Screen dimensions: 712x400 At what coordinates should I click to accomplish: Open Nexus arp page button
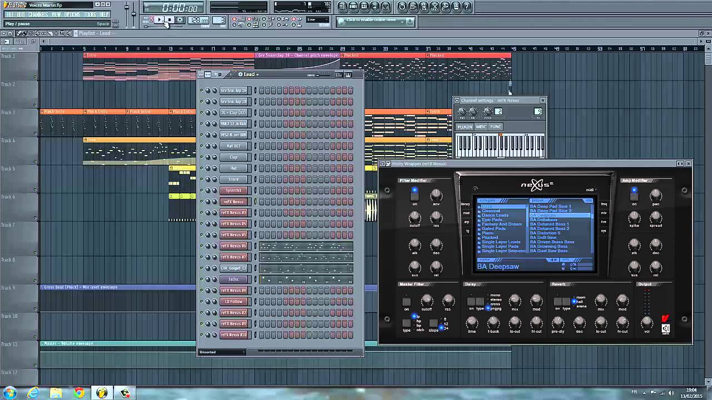pos(466,222)
